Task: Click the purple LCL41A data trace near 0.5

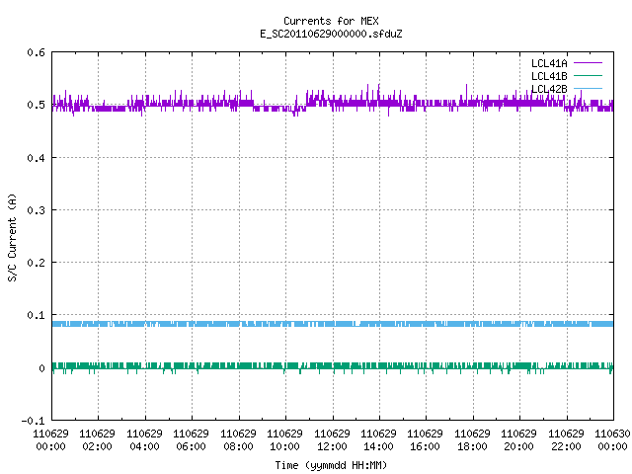Action: point(333,104)
